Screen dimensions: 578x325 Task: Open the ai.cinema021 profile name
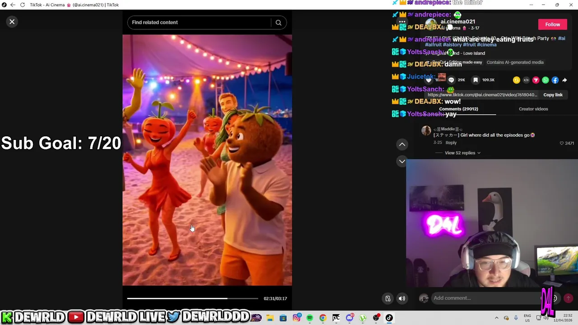(457, 22)
